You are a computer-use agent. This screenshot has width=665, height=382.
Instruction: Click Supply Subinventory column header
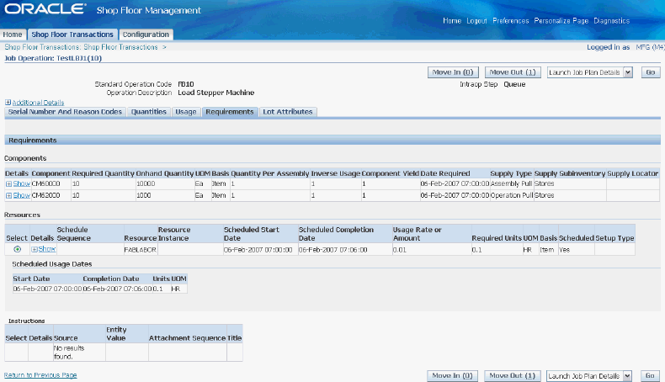pyautogui.click(x=570, y=173)
